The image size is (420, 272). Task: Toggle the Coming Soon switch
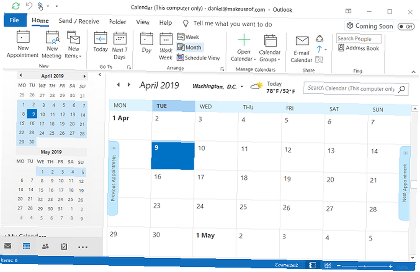click(x=406, y=26)
